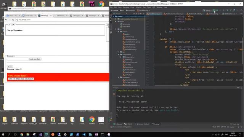Viewport: 244px width, 137px height.
Task: Click the scroll-from-source icon in Project panel
Action: click(134, 14)
